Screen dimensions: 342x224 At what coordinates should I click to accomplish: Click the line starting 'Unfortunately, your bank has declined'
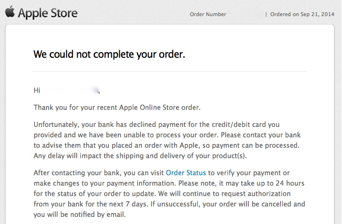click(x=157, y=125)
